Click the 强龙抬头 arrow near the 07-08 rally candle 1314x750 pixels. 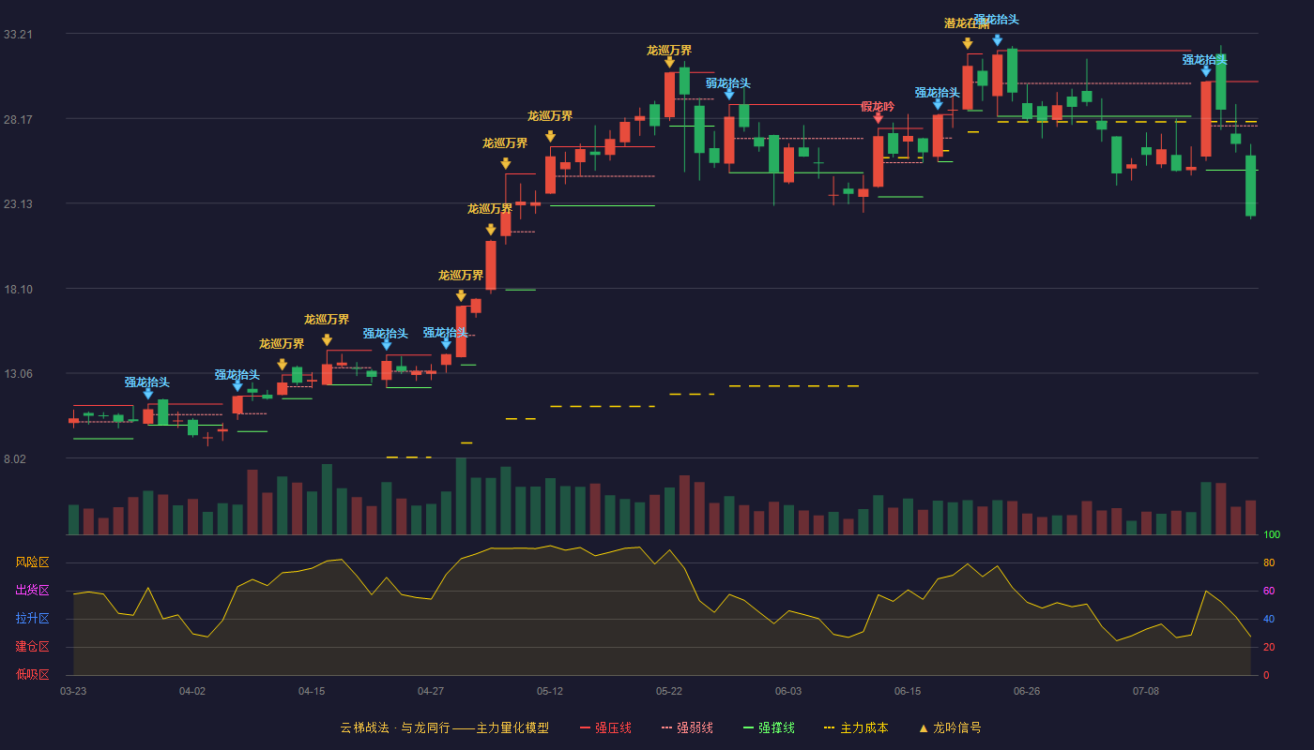pos(1206,70)
